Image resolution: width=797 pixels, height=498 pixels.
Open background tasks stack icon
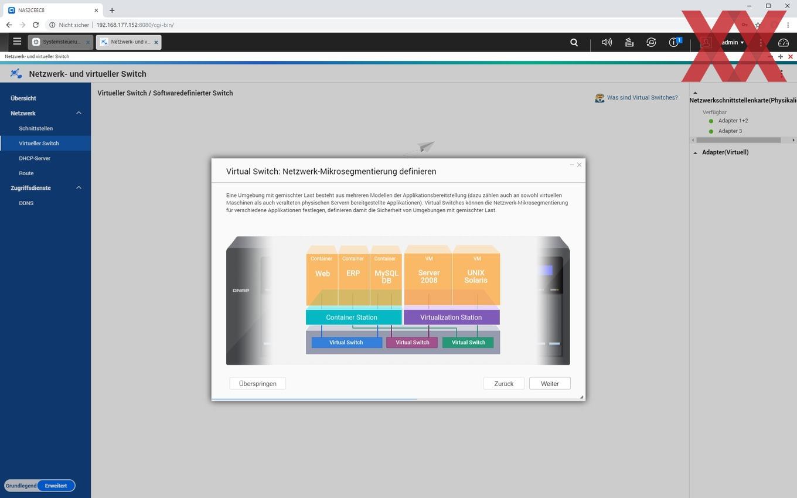click(x=629, y=42)
